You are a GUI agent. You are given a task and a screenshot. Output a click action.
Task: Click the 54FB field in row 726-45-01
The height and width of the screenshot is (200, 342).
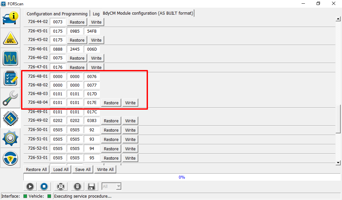point(92,31)
